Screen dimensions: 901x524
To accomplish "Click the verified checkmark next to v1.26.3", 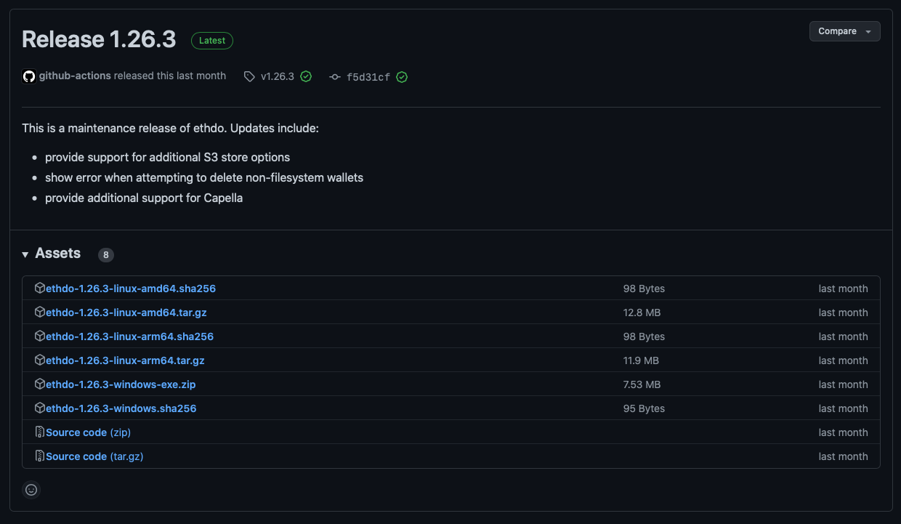I will click(306, 76).
